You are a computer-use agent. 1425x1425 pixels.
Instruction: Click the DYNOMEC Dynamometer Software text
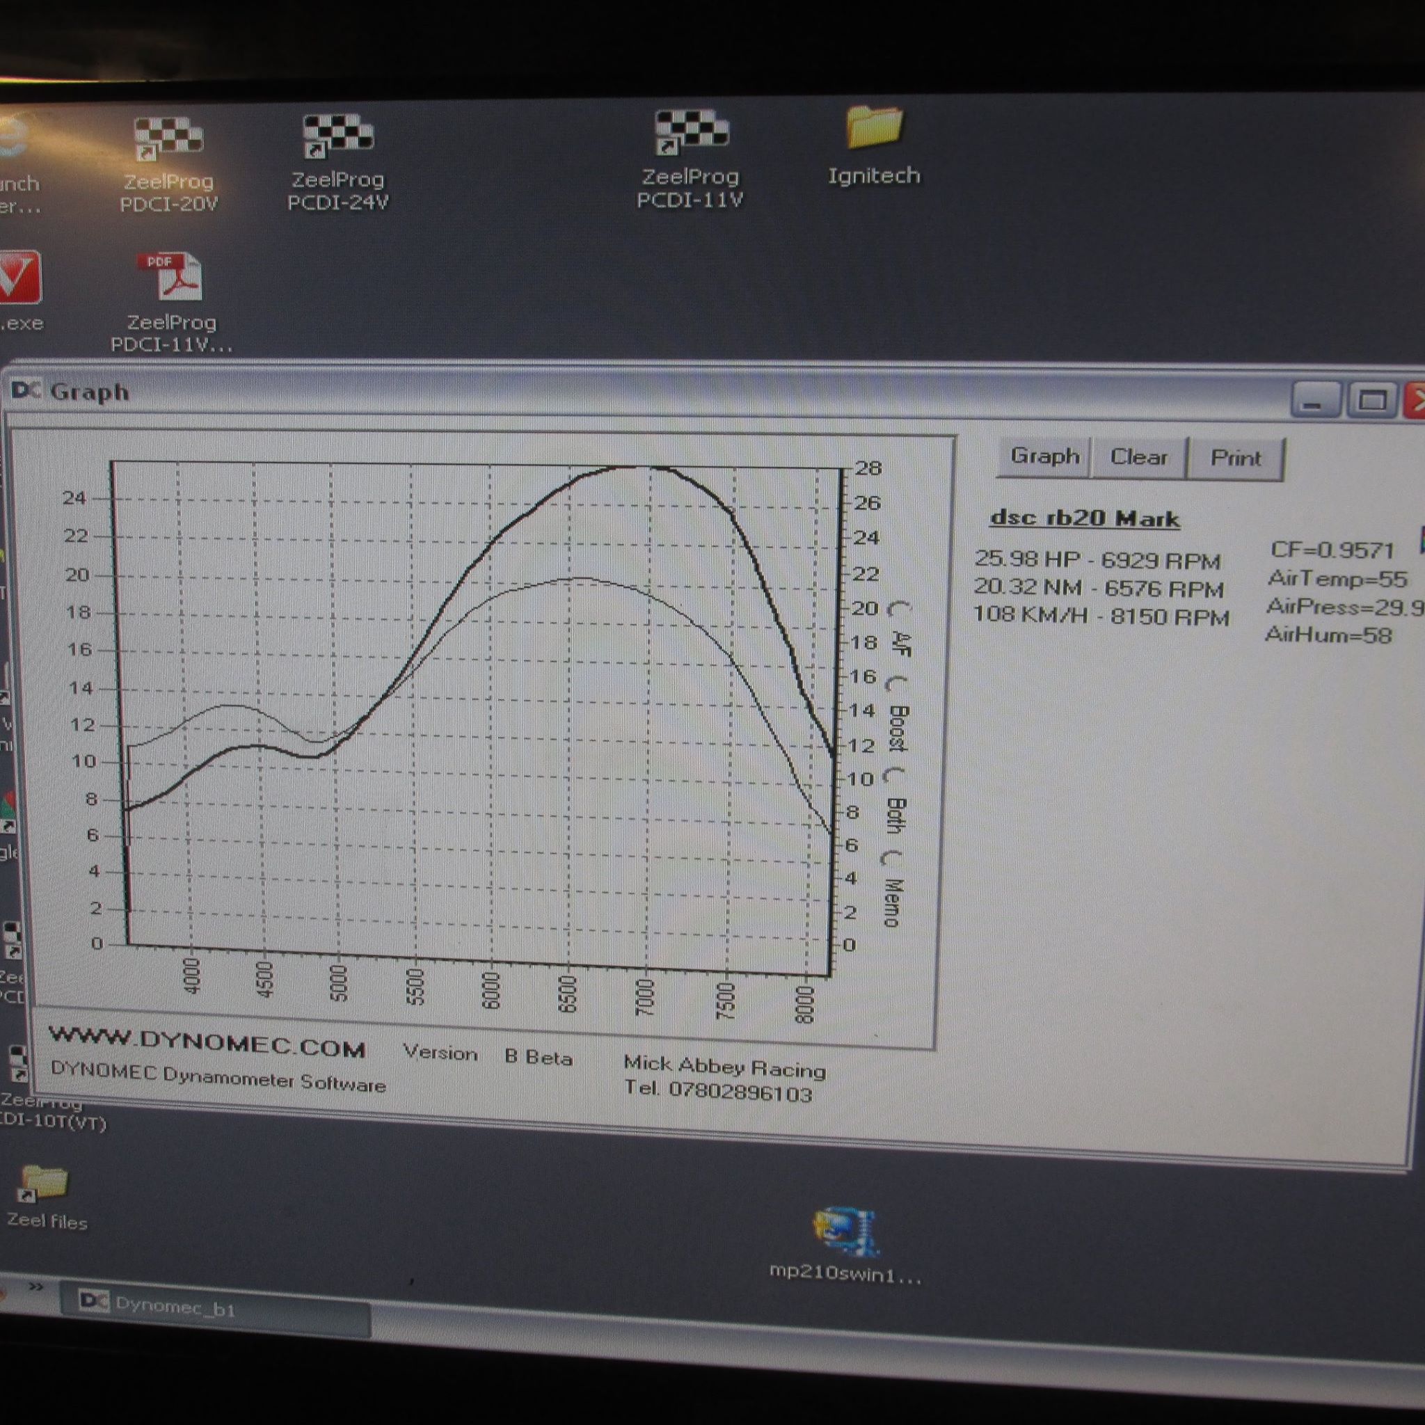point(218,1077)
